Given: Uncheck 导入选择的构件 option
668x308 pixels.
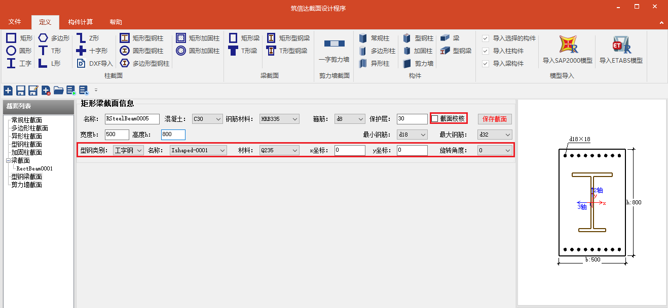Looking at the screenshot, I should tap(486, 38).
